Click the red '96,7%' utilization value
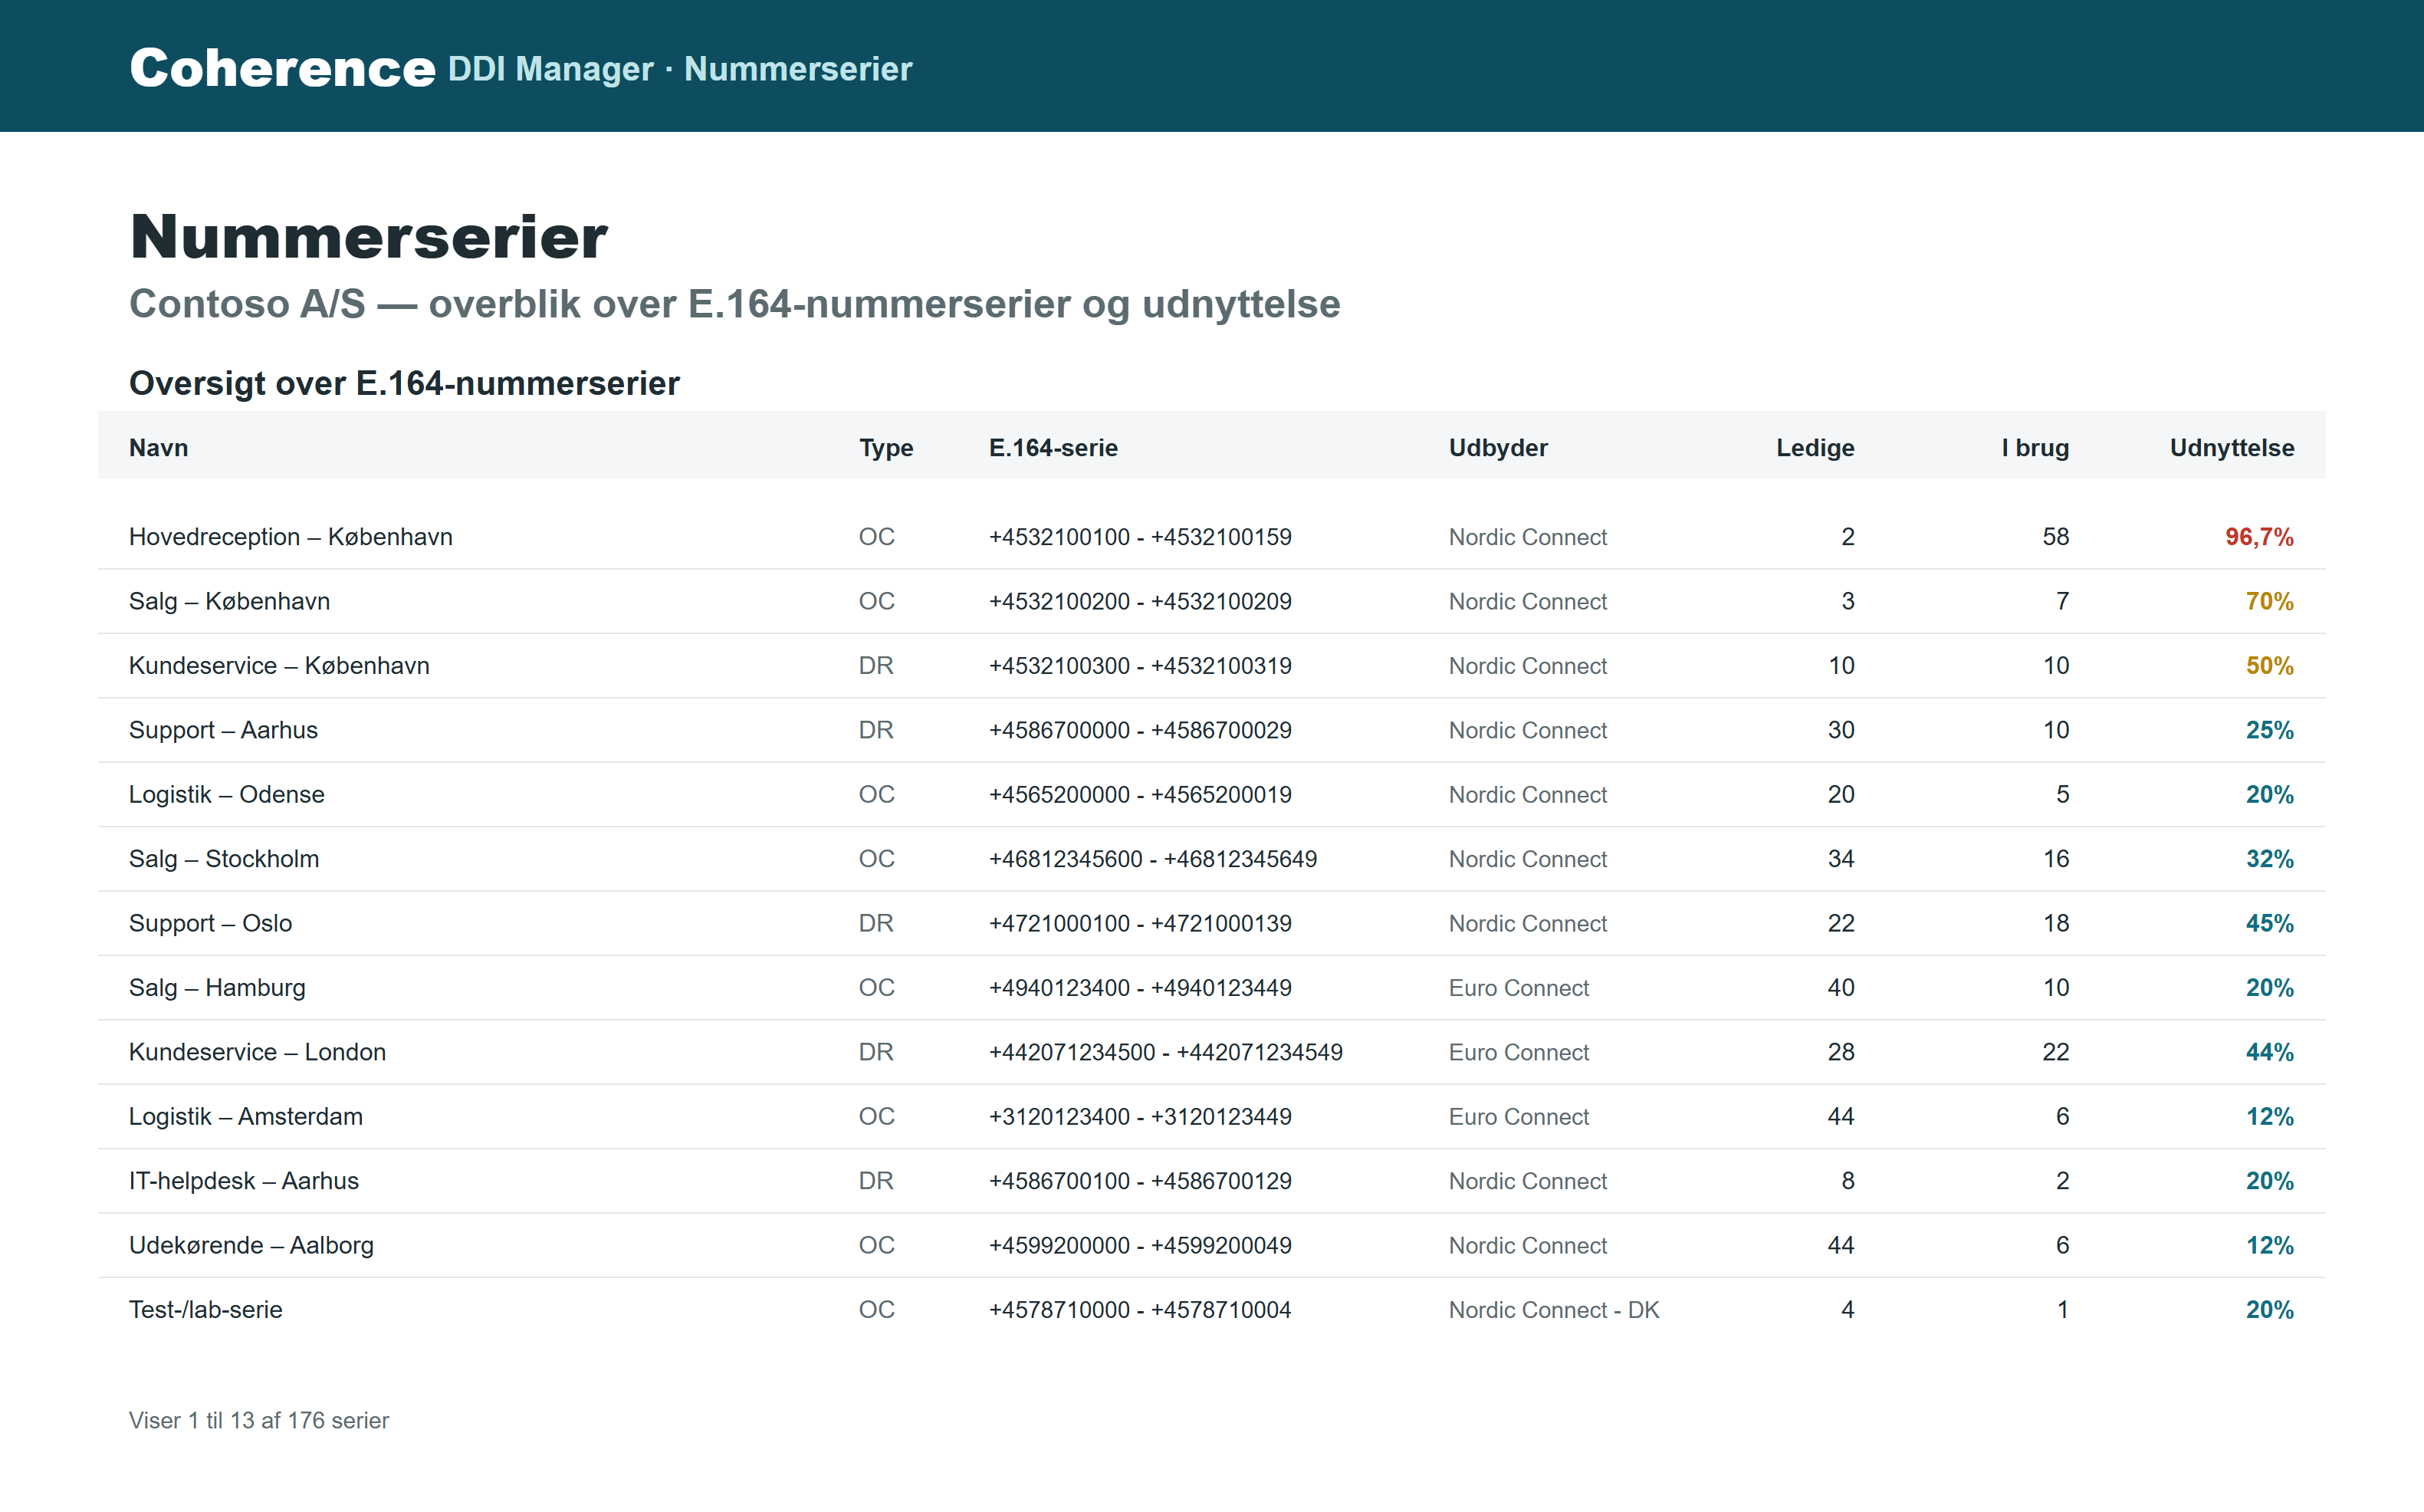 tap(2259, 537)
